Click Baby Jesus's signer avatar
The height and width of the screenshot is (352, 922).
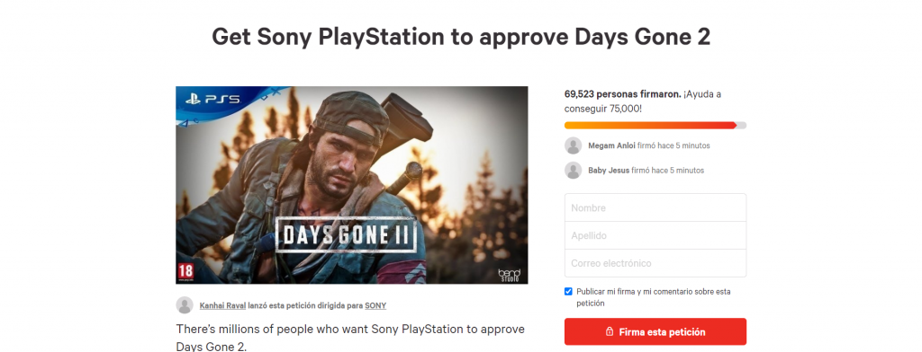(574, 170)
